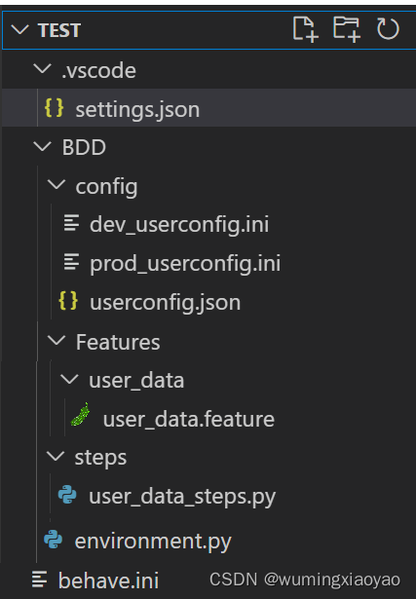
Task: Click Python icon next to environment.py
Action: [54, 540]
